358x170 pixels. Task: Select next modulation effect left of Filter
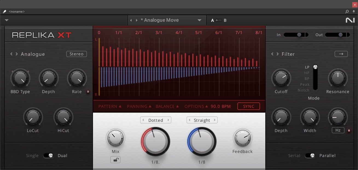point(277,54)
